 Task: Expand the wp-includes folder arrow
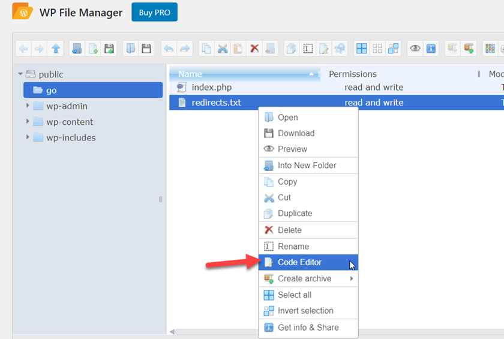(28, 137)
